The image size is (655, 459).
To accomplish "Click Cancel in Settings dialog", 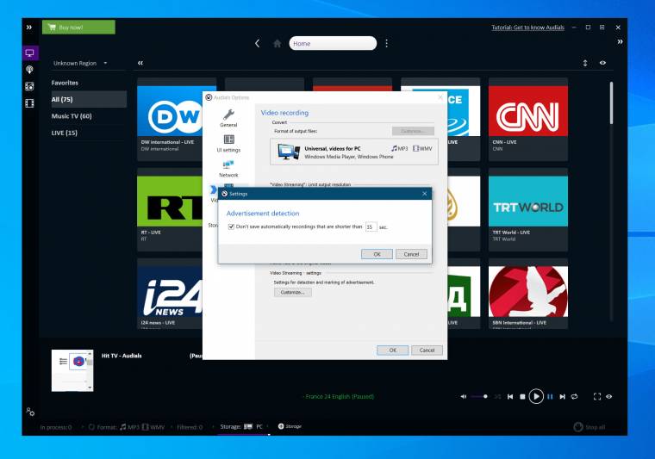I will pyautogui.click(x=411, y=254).
